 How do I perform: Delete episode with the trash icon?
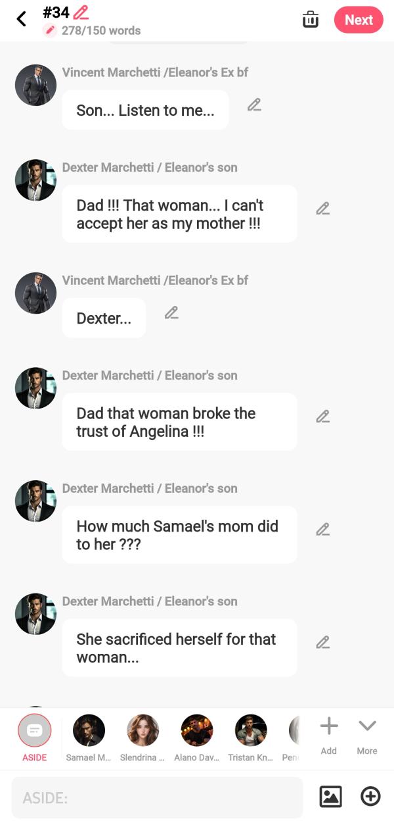pyautogui.click(x=311, y=20)
